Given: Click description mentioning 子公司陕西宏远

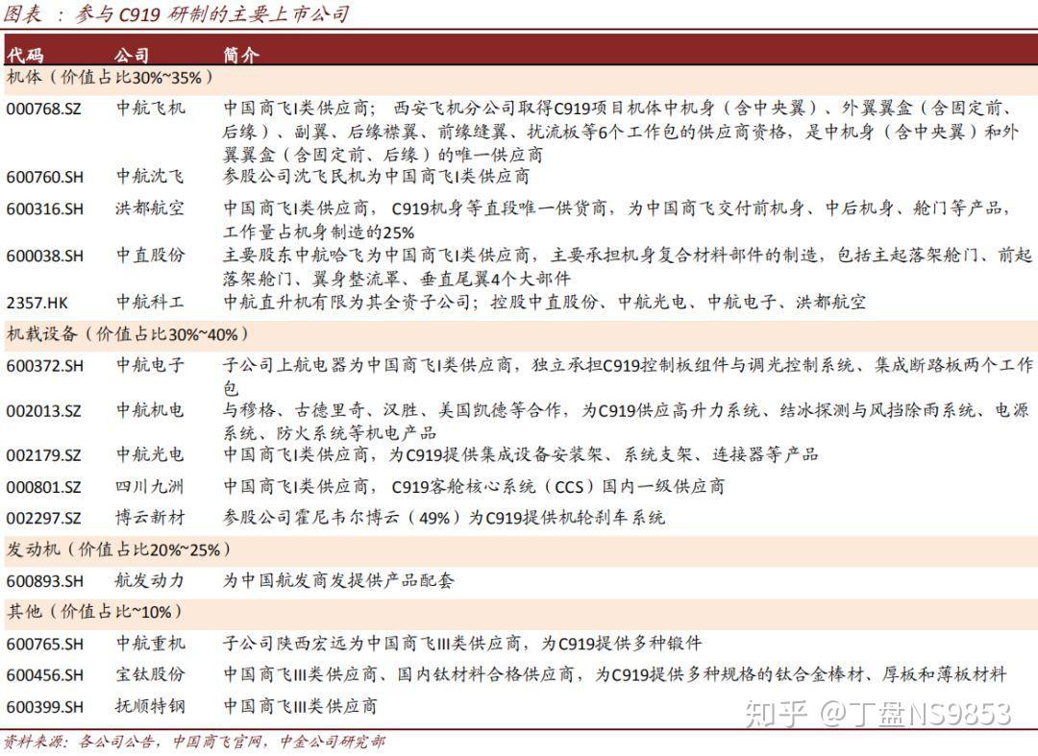Looking at the screenshot, I should point(462,643).
